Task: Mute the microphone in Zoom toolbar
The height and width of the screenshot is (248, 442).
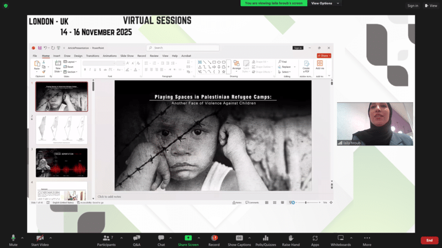Action: point(13,239)
